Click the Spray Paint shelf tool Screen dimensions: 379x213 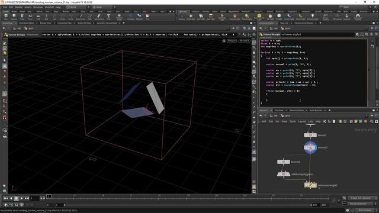tap(99, 17)
